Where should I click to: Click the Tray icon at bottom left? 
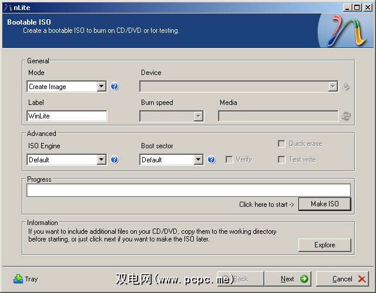(x=18, y=279)
